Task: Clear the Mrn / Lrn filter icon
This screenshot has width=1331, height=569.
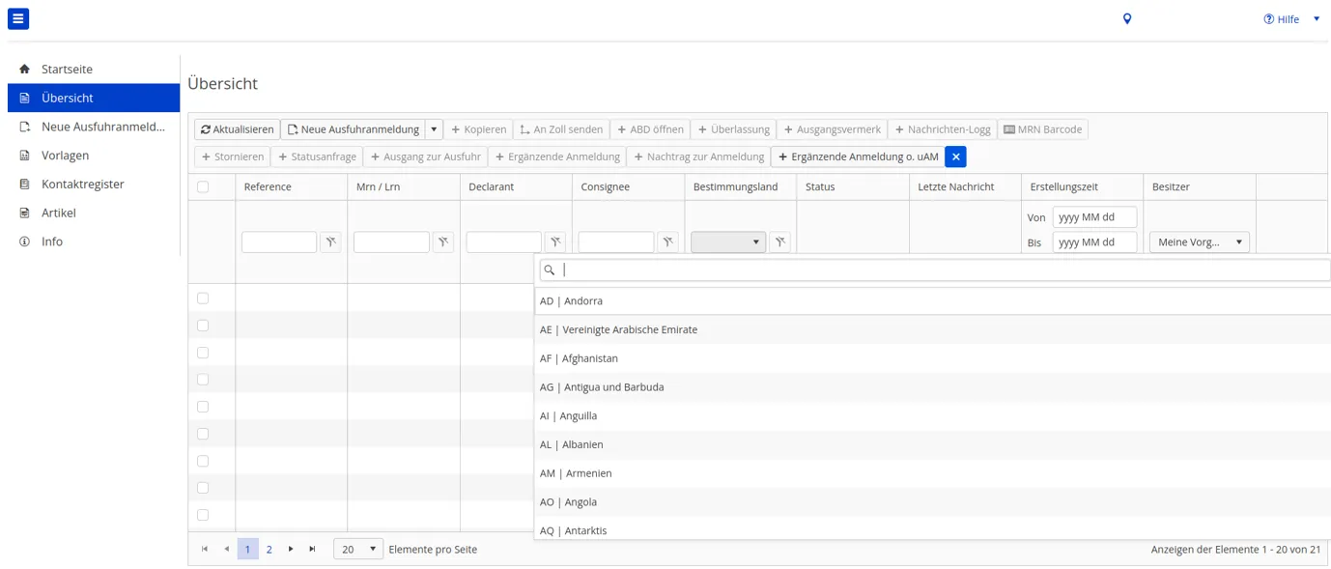Action: pos(443,242)
